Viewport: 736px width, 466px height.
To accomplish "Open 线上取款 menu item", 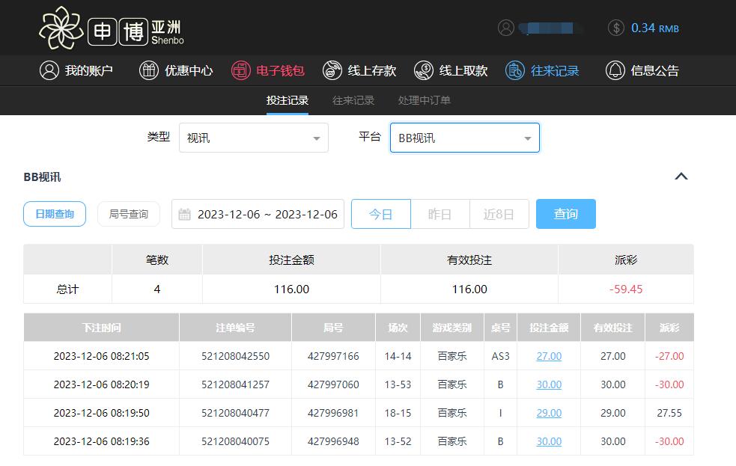I will point(451,70).
